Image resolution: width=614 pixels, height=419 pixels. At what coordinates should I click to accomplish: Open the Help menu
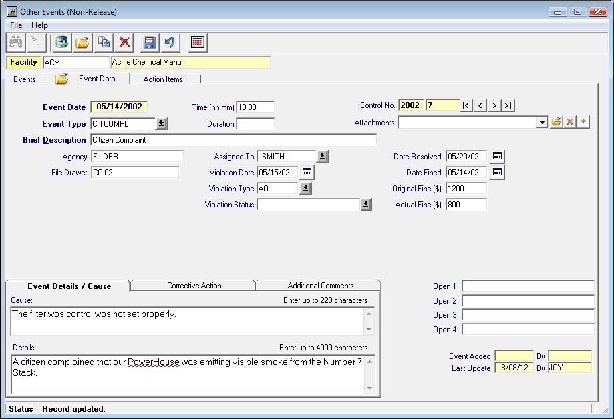(x=39, y=25)
